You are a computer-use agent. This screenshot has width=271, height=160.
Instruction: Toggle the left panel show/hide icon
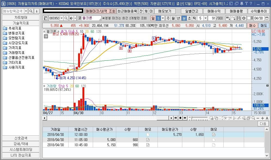click(45, 18)
